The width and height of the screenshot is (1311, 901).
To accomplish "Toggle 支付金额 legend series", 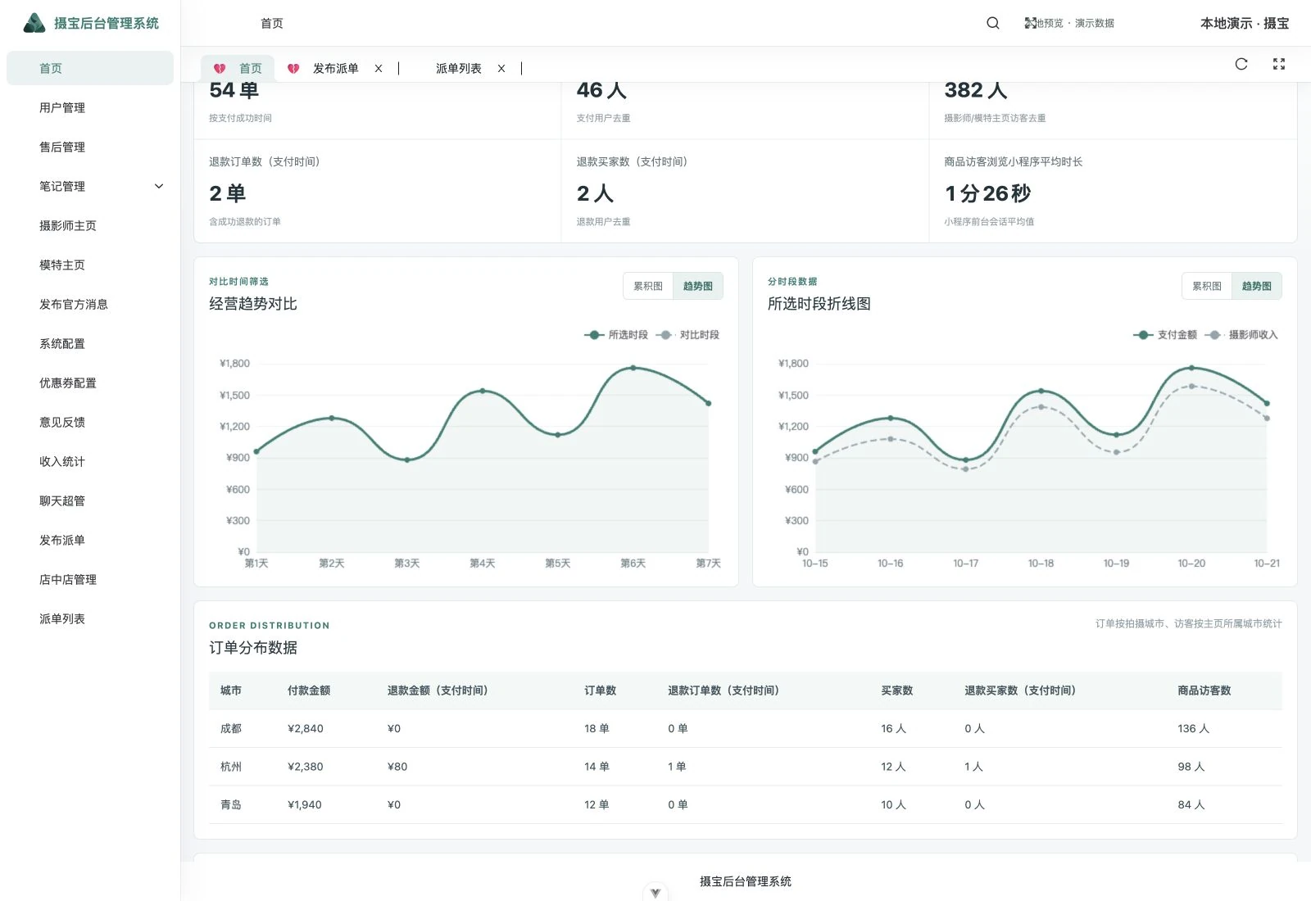I will [1164, 334].
